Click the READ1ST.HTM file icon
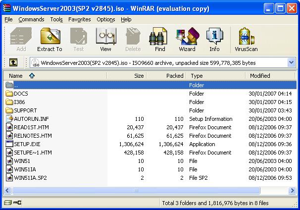Screen dimensions: 300x210 pos(9,127)
